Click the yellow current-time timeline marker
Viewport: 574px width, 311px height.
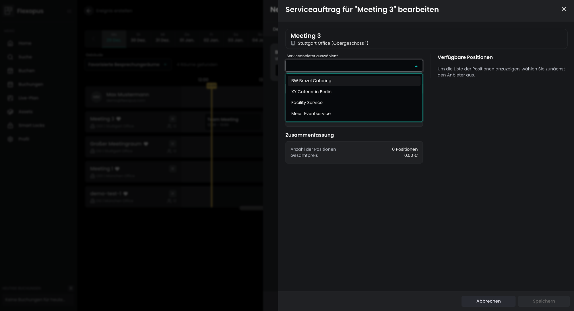coord(212,86)
